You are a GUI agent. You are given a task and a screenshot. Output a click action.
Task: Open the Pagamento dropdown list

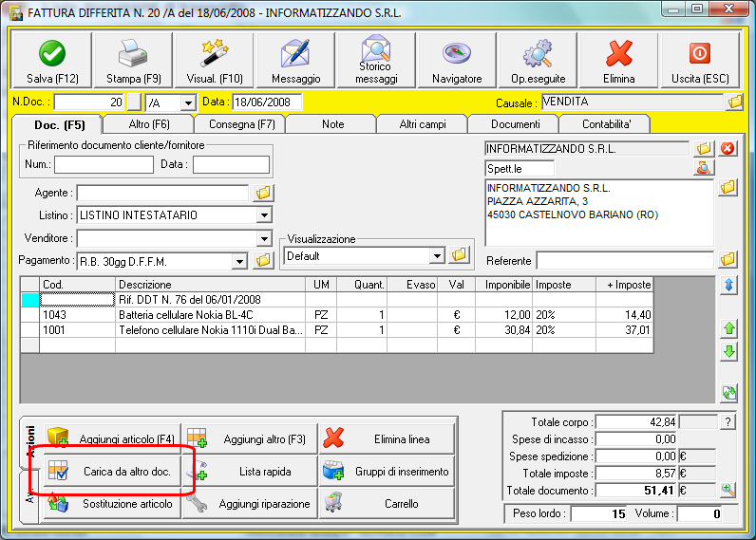[x=238, y=260]
